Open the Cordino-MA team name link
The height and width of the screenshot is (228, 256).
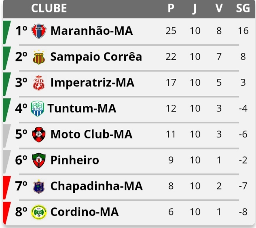click(85, 212)
